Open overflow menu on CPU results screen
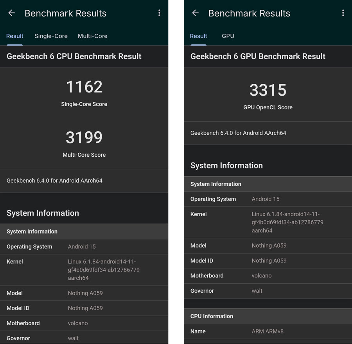The height and width of the screenshot is (344, 352). click(159, 13)
